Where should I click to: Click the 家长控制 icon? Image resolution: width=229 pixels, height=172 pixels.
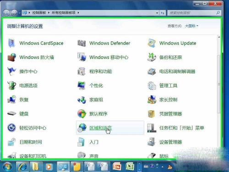click(x=152, y=100)
